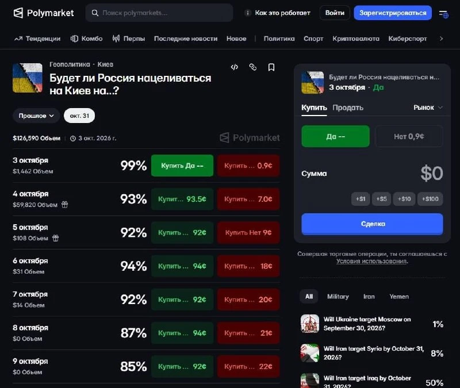Click the clock icon near 3 окт. 2026

click(x=73, y=139)
